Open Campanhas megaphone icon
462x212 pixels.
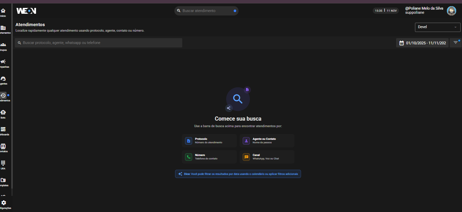[3, 62]
